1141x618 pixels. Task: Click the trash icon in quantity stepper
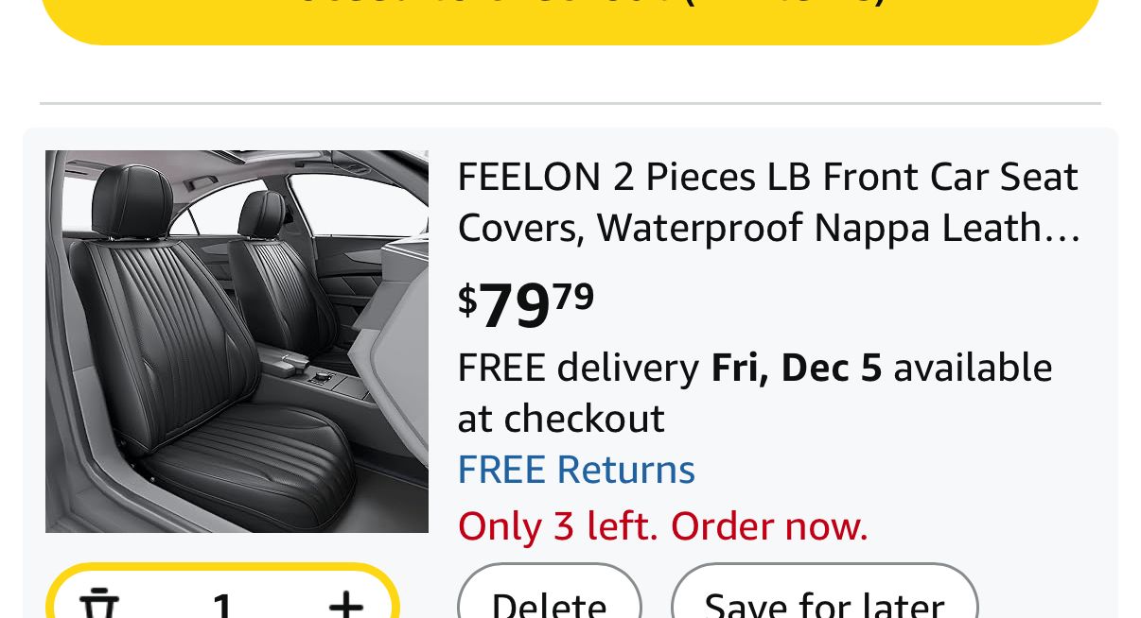[97, 603]
